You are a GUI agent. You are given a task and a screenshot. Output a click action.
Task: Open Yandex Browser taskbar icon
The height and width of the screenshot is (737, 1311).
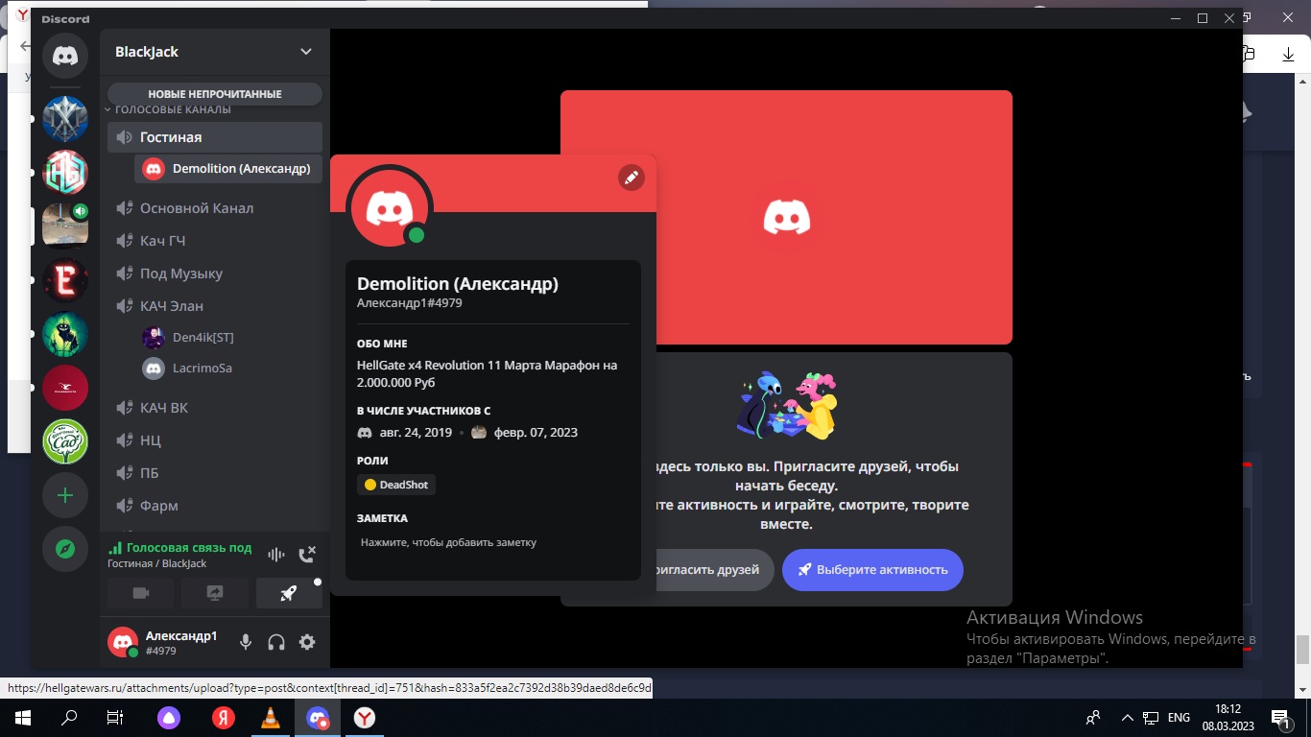coord(365,717)
